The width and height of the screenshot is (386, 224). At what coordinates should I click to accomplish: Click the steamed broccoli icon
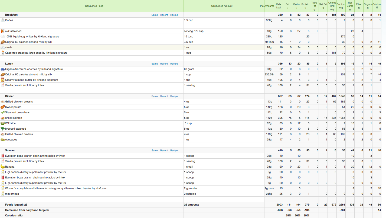[3, 129]
